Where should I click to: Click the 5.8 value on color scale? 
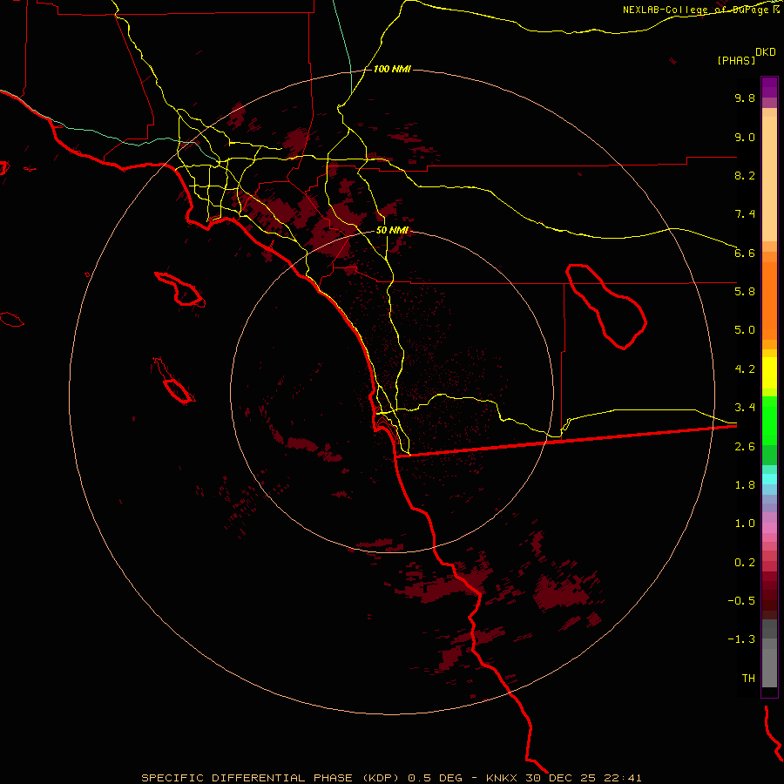coord(745,291)
